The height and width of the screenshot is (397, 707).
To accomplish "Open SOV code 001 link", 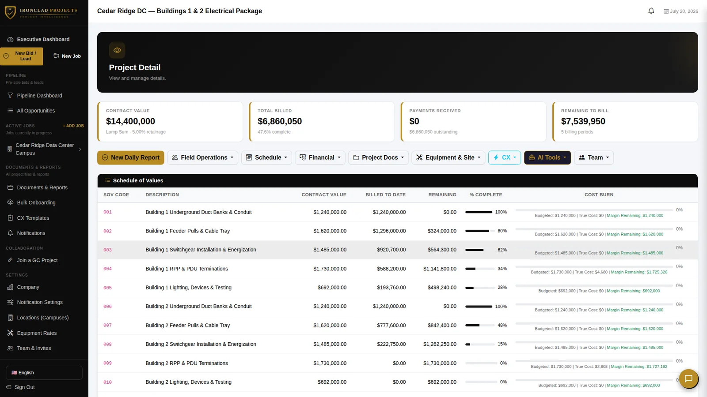I will pos(108,212).
